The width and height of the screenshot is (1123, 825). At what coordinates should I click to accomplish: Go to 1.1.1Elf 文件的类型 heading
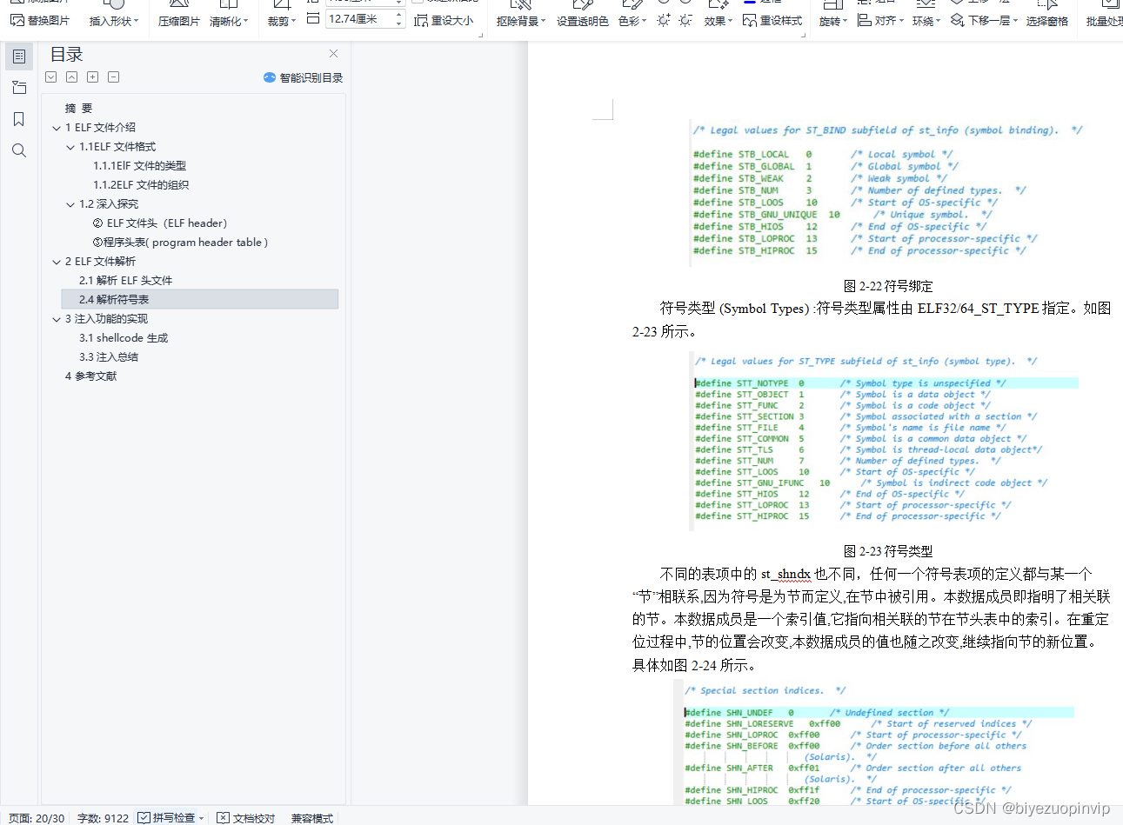pos(139,165)
